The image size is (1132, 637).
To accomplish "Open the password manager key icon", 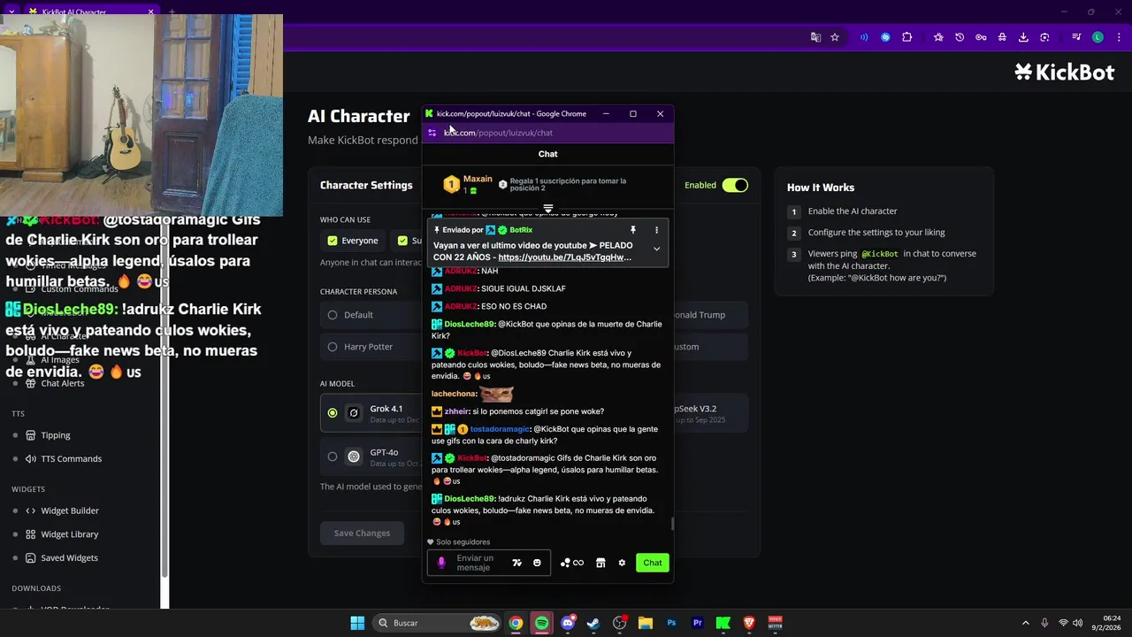I will (x=981, y=37).
